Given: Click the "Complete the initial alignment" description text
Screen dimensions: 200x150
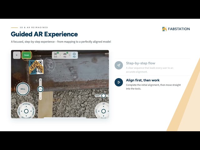Looking at the screenshot, I should 153,87.
